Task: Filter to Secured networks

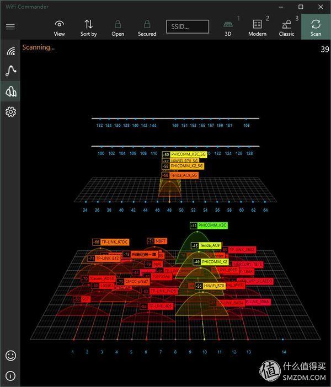Action: click(147, 28)
